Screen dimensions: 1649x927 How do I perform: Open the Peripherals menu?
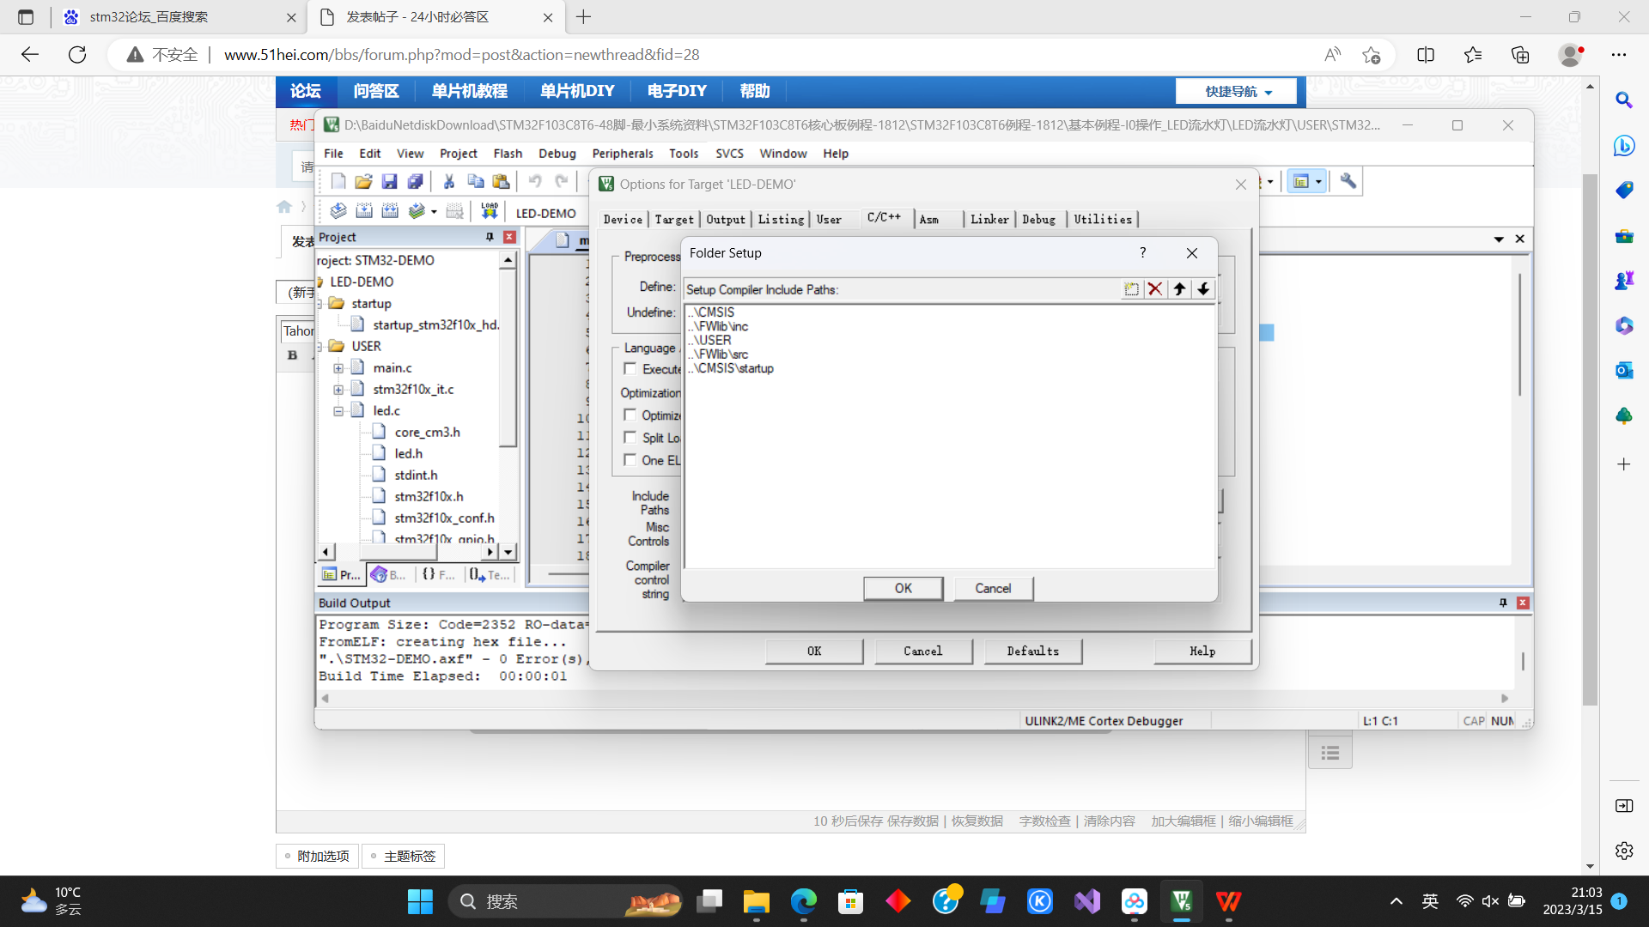click(x=623, y=154)
